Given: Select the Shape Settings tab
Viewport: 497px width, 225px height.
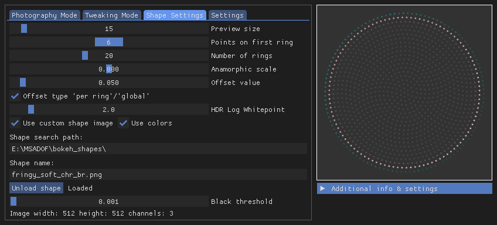Looking at the screenshot, I should pos(175,15).
